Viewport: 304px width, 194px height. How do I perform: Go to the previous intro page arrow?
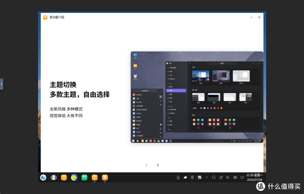[x=146, y=165]
